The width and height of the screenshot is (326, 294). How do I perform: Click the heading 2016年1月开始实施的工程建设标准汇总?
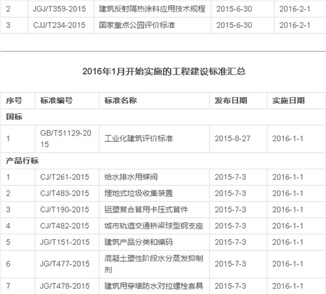164,72
